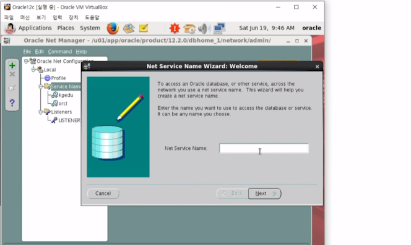The width and height of the screenshot is (411, 245).
Task: Click the VirtualBox title bar icon
Action: coord(7,7)
